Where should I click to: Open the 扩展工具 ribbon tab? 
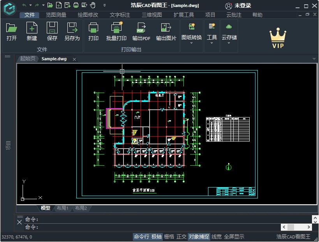point(184,15)
